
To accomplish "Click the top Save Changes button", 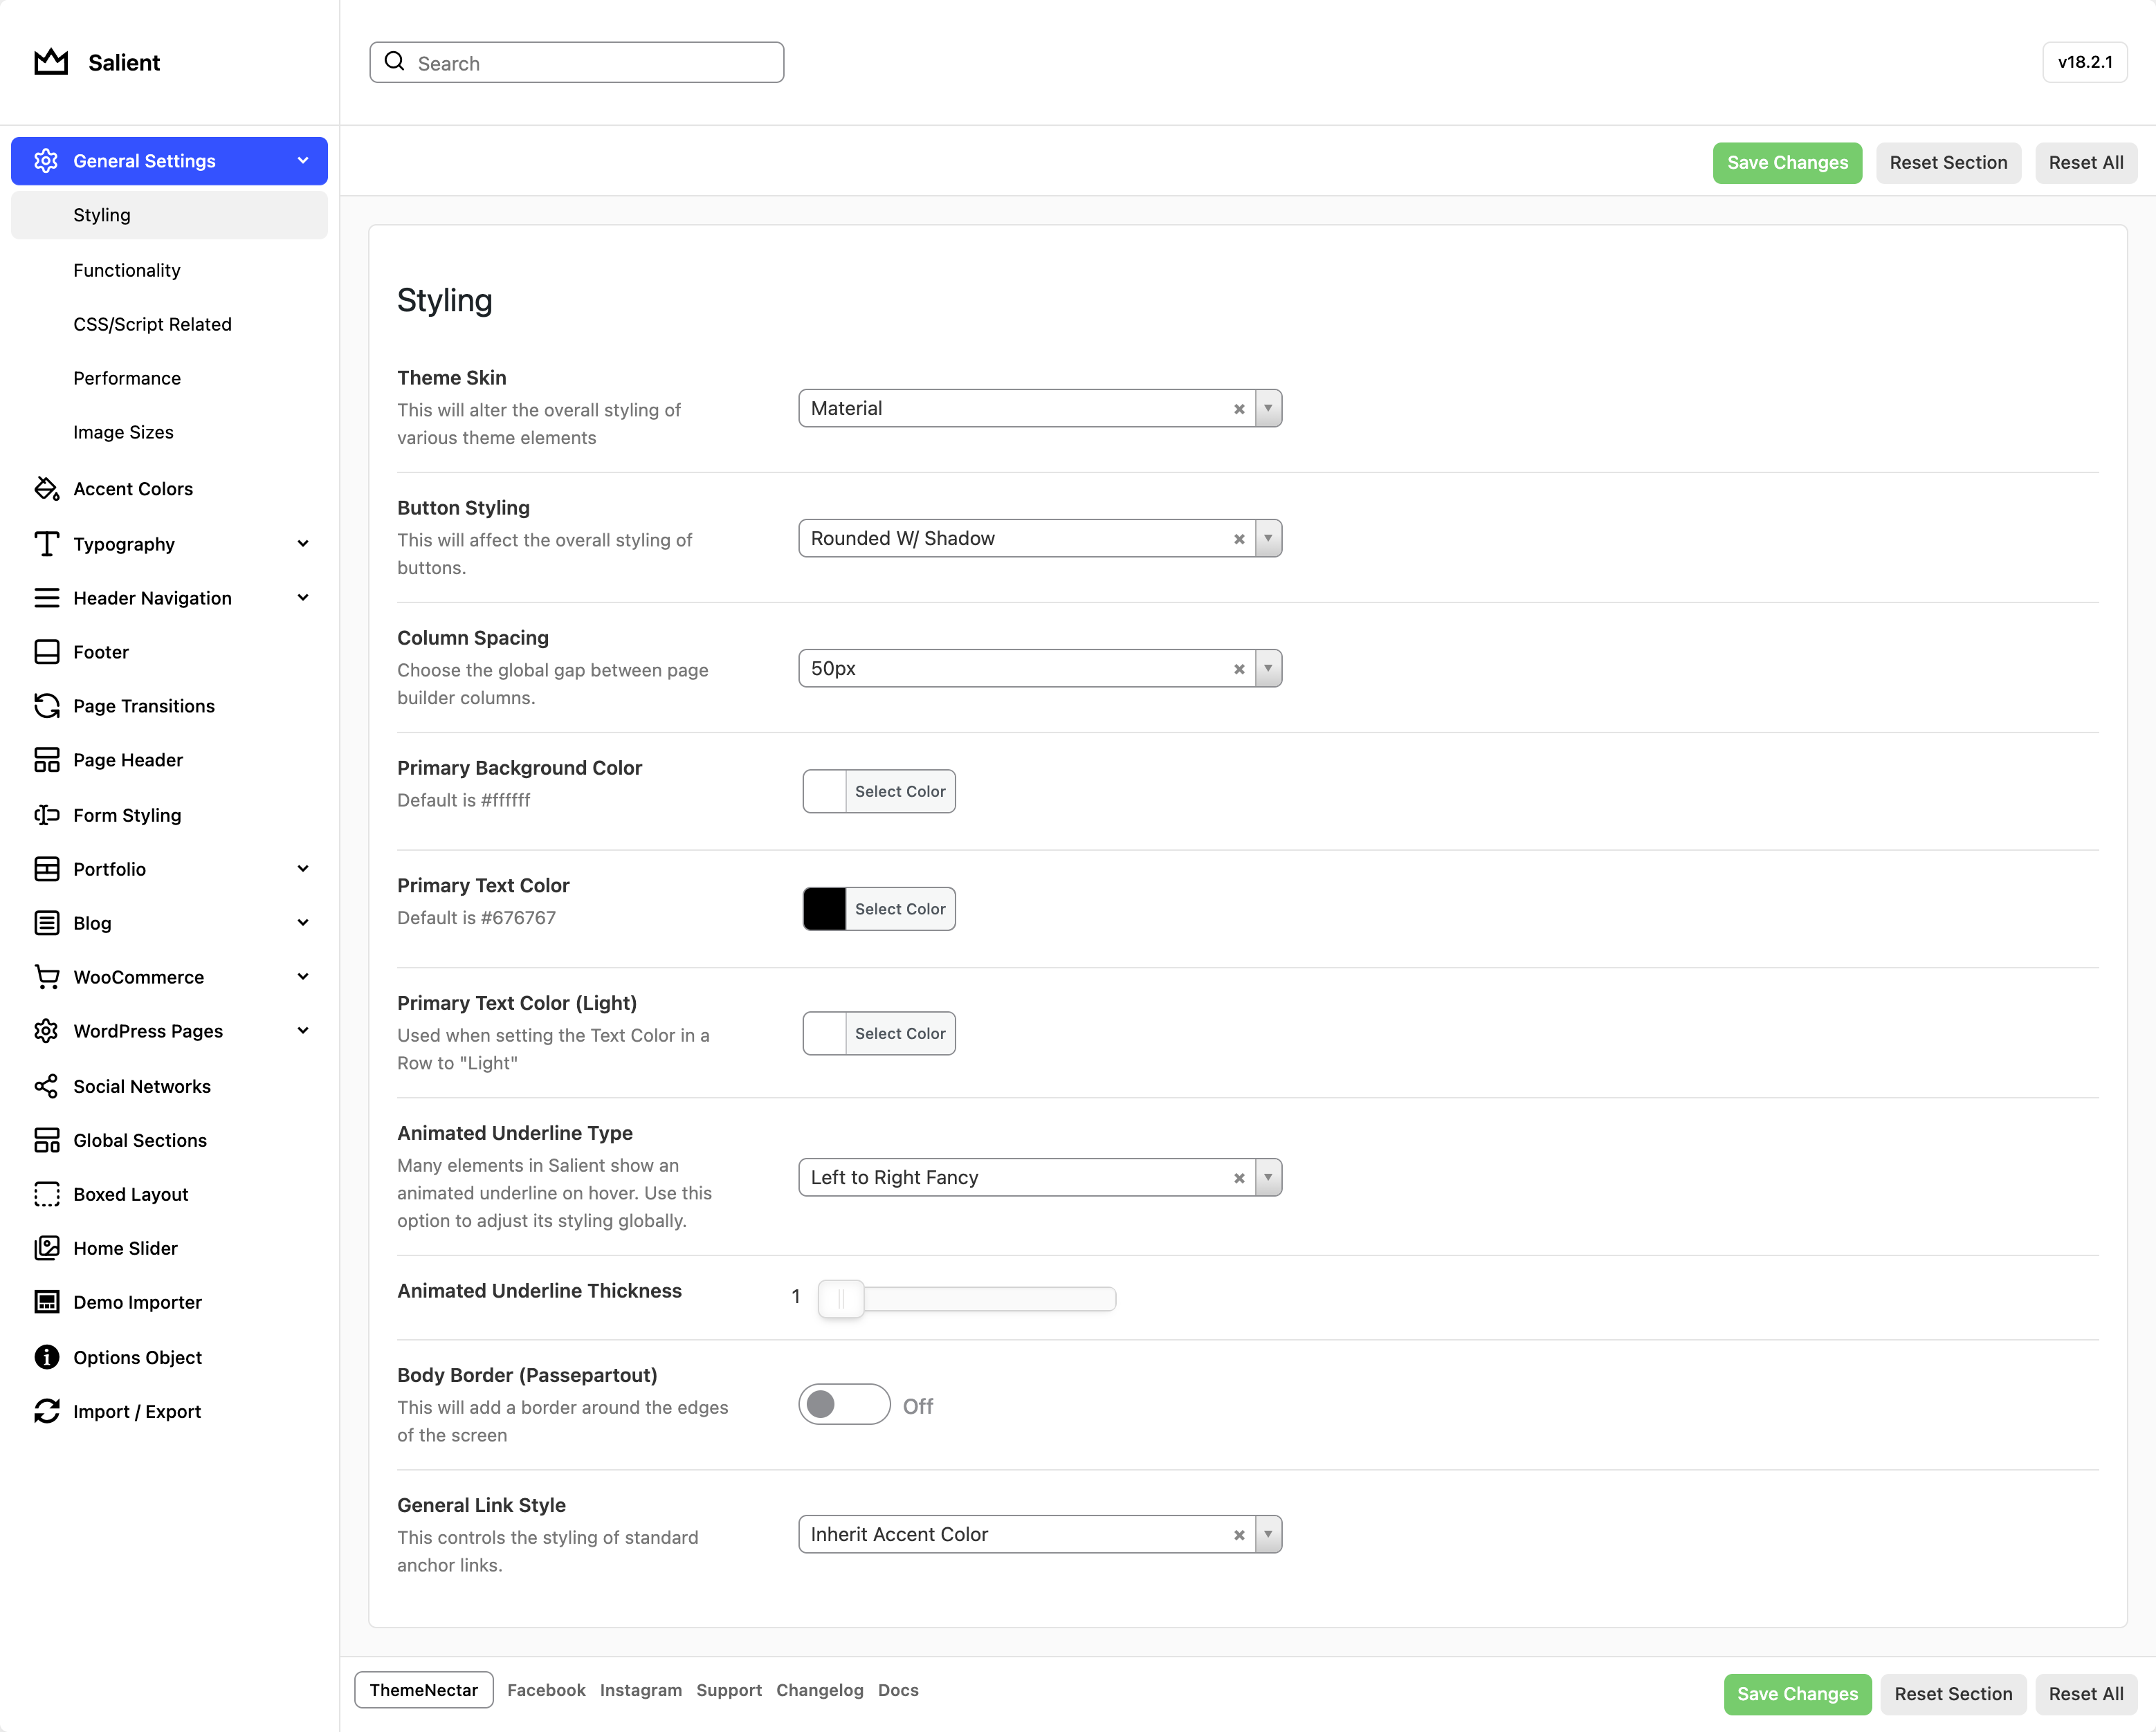I will tap(1787, 162).
